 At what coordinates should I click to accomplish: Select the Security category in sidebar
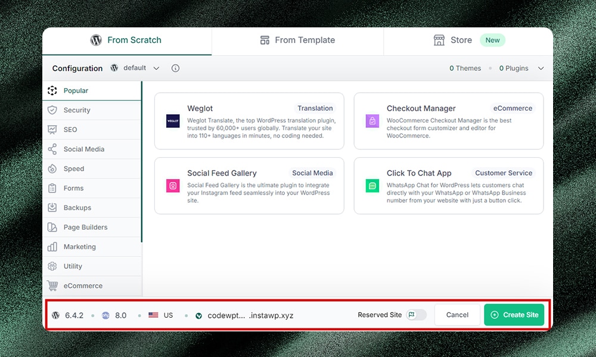click(77, 110)
